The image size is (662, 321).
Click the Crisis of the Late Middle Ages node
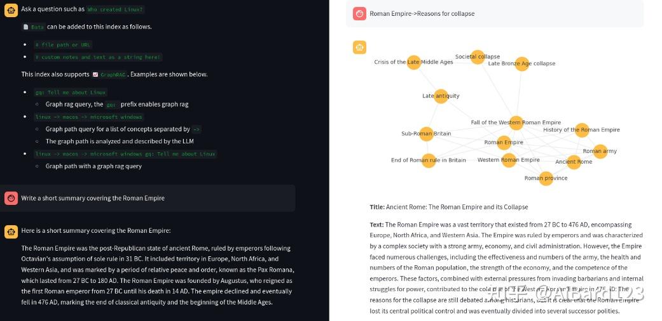point(414,62)
